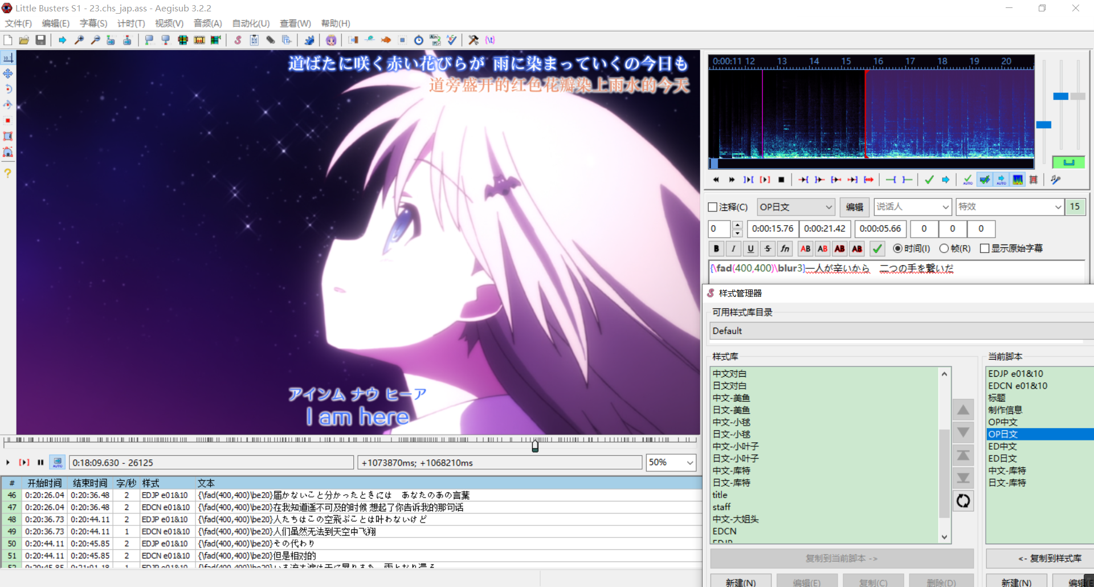The width and height of the screenshot is (1094, 587).
Task: Create a new subtitle file
Action: pyautogui.click(x=8, y=40)
